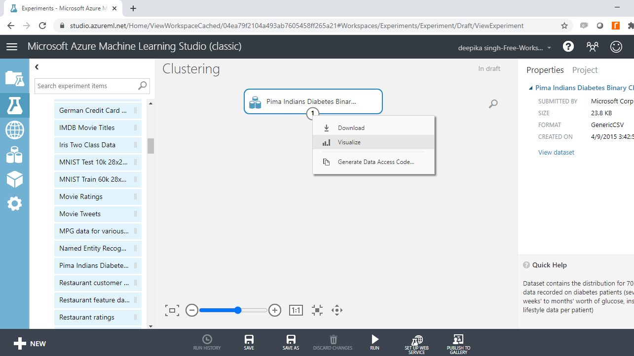Select Iris Two Class Data dataset
The width and height of the screenshot is (634, 356).
[98, 145]
